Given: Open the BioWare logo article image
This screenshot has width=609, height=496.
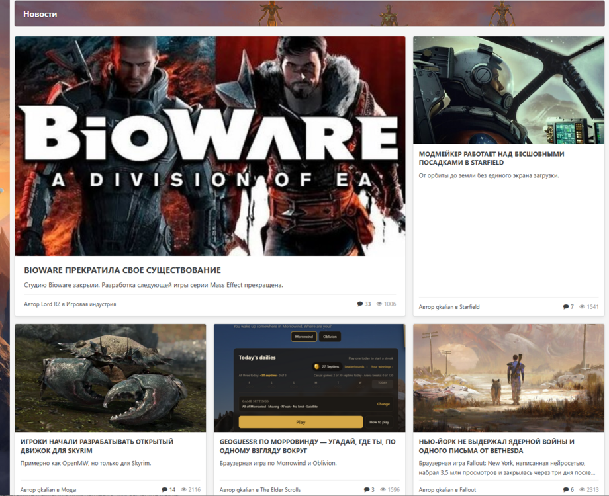Looking at the screenshot, I should (210, 146).
